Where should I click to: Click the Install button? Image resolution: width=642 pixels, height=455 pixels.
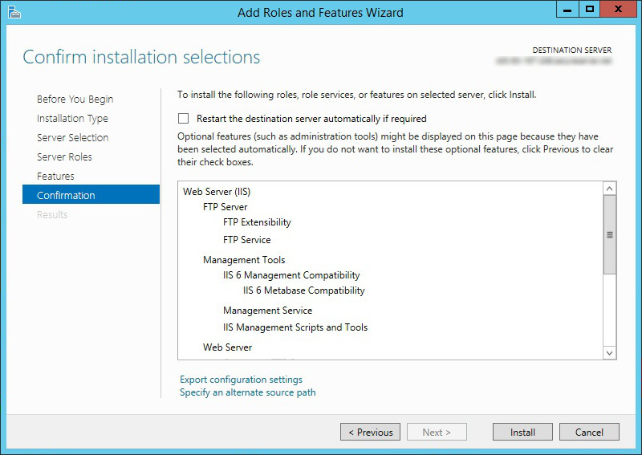(x=522, y=432)
